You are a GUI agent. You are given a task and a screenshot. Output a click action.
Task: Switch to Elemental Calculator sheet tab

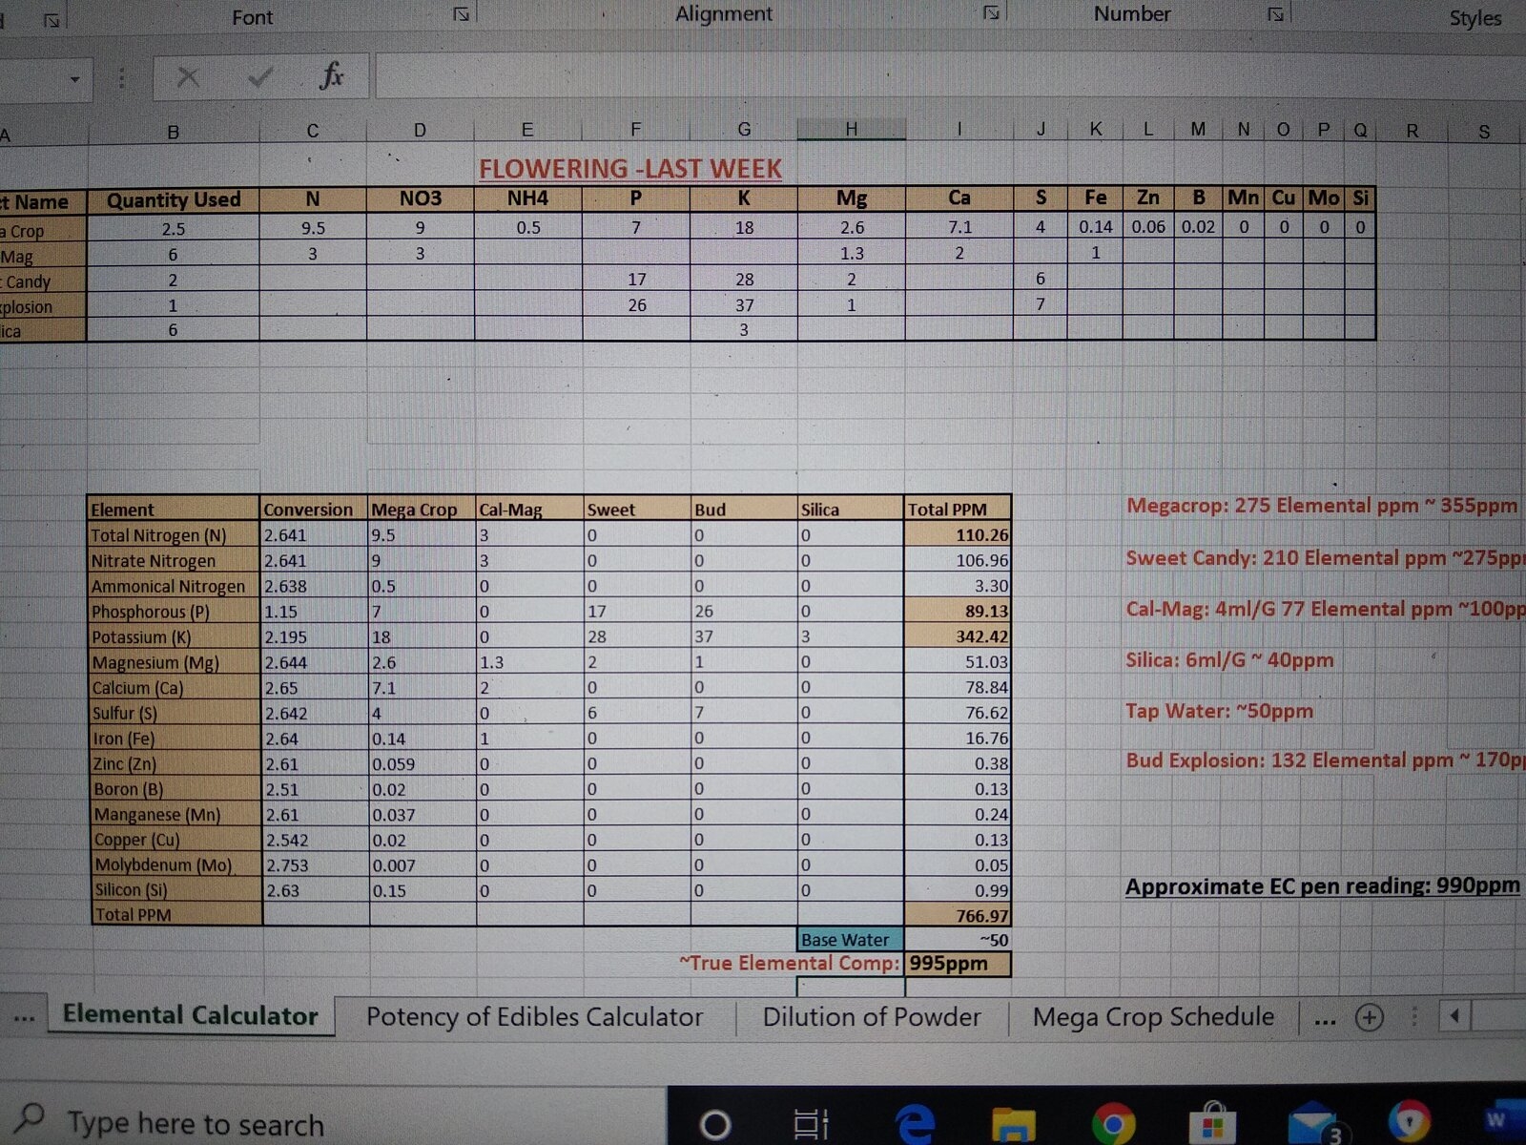pyautogui.click(x=190, y=1015)
